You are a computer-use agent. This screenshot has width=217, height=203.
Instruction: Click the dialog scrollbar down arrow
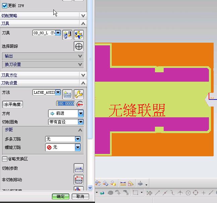pos(90,188)
